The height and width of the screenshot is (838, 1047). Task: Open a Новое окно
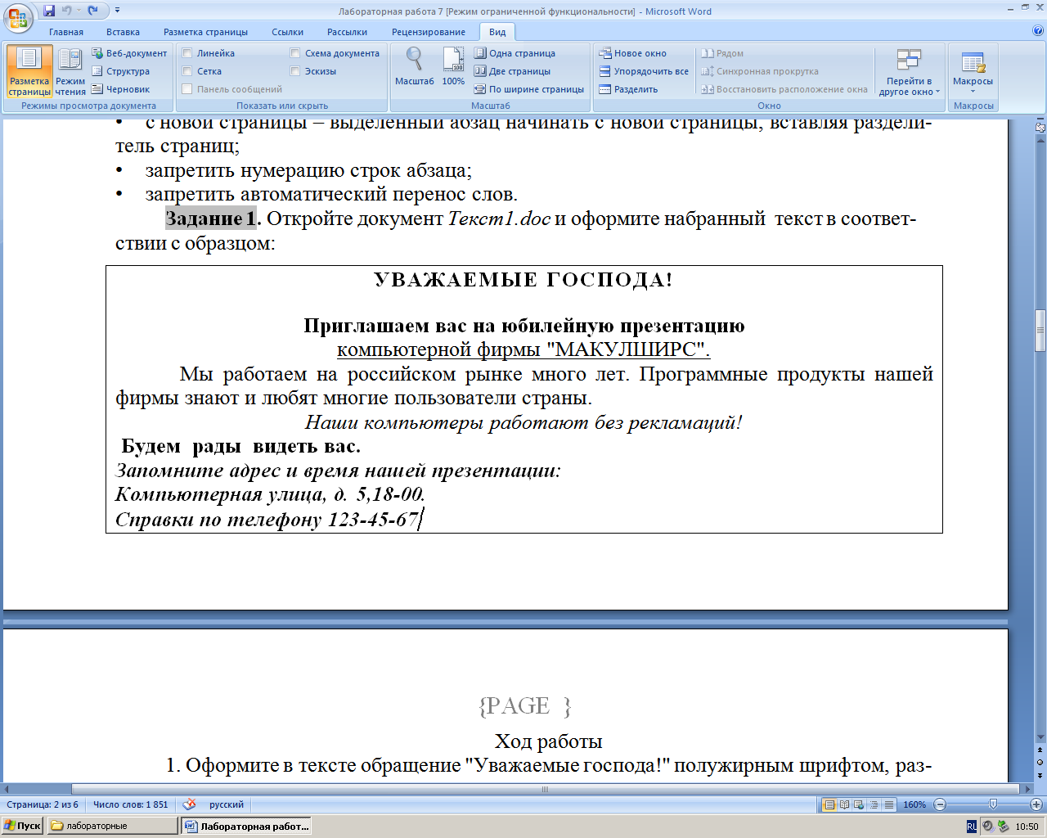coord(632,53)
